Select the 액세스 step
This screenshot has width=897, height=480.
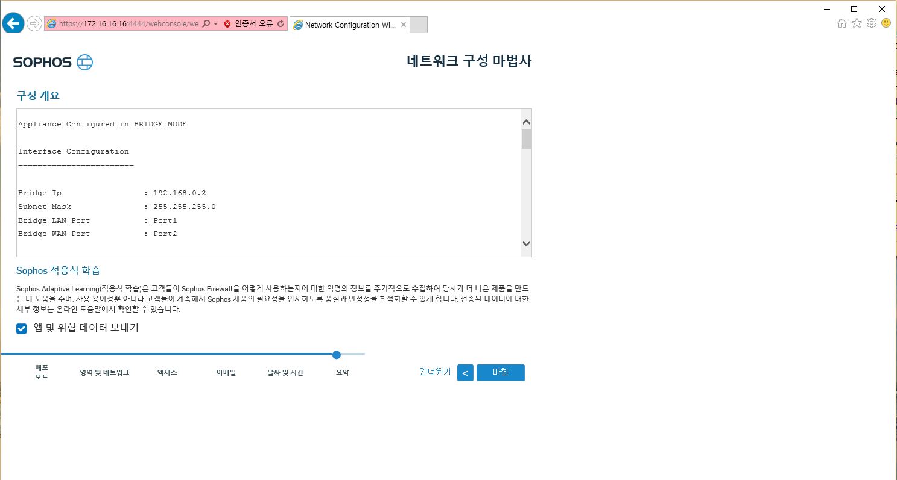click(167, 372)
